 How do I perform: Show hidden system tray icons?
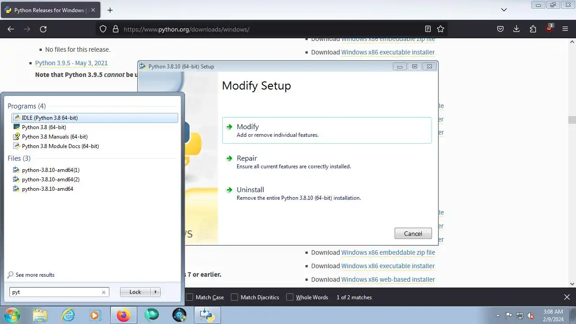(x=498, y=315)
